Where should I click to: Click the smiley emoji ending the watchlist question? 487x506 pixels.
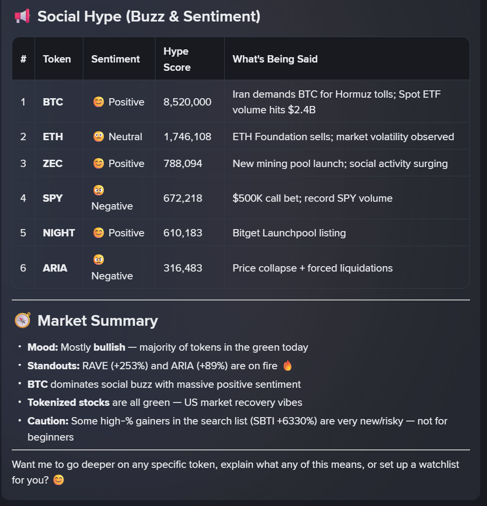(x=58, y=480)
